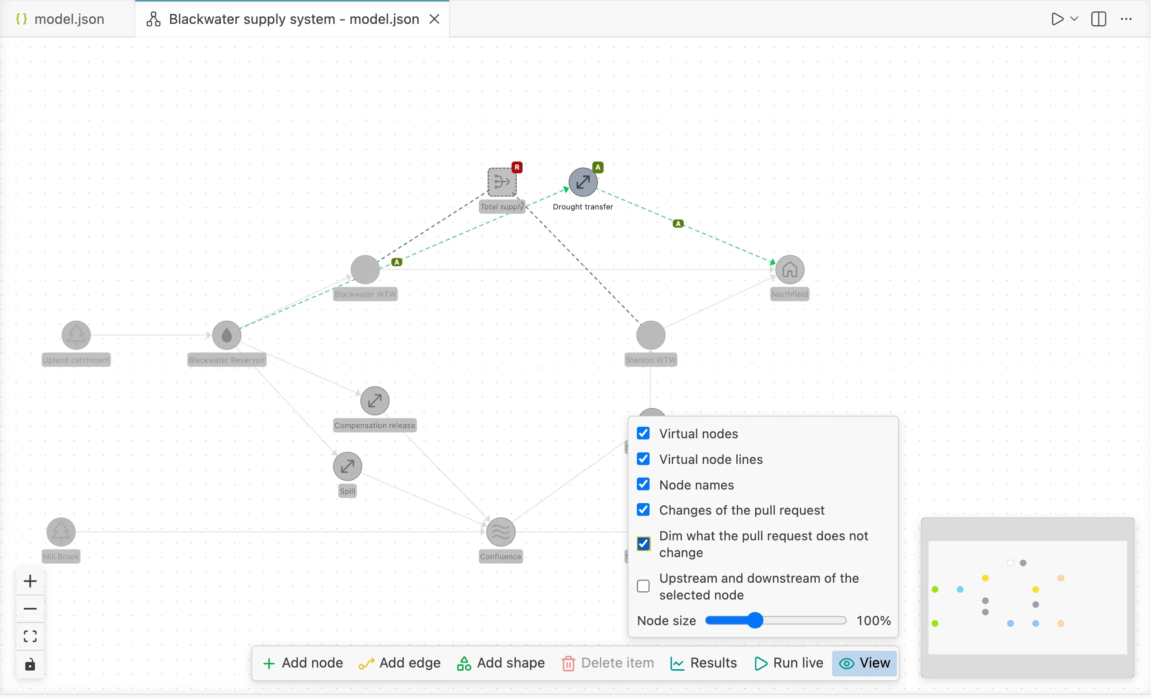Click the Node size slider handle

coord(755,620)
